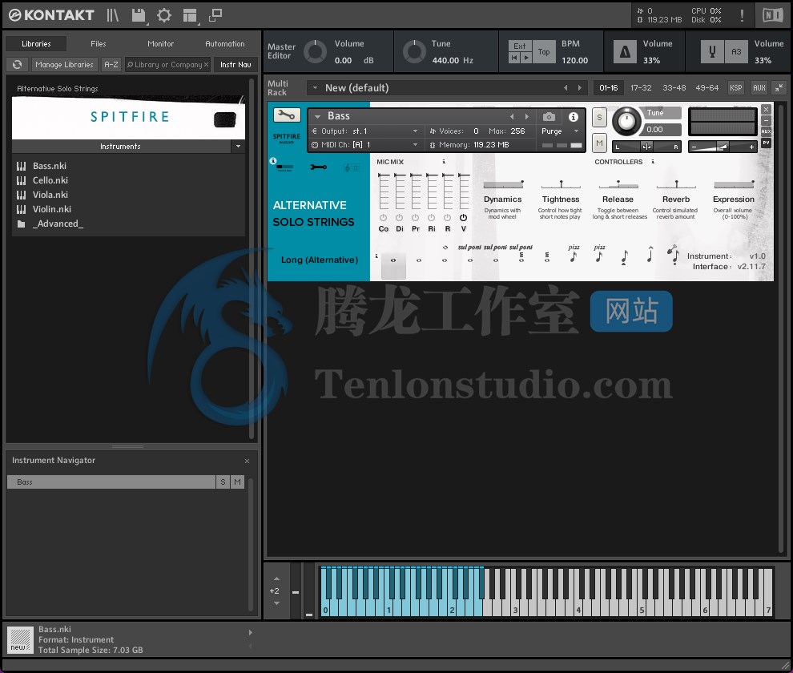Screen dimensions: 793x673
Task: Select rack page 17-32
Action: (x=641, y=87)
